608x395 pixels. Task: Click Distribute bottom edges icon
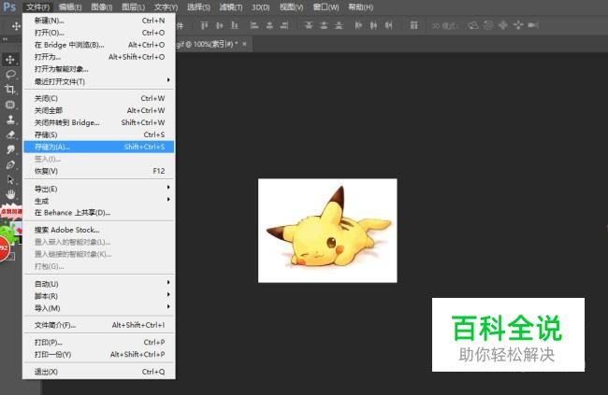339,25
